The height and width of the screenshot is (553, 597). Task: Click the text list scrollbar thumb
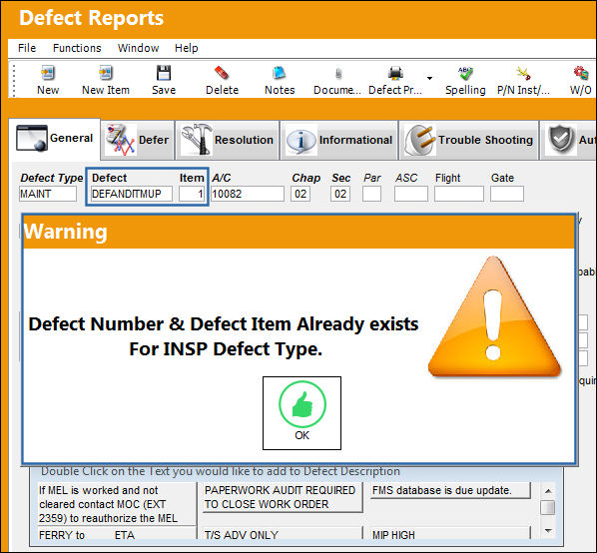click(x=548, y=507)
